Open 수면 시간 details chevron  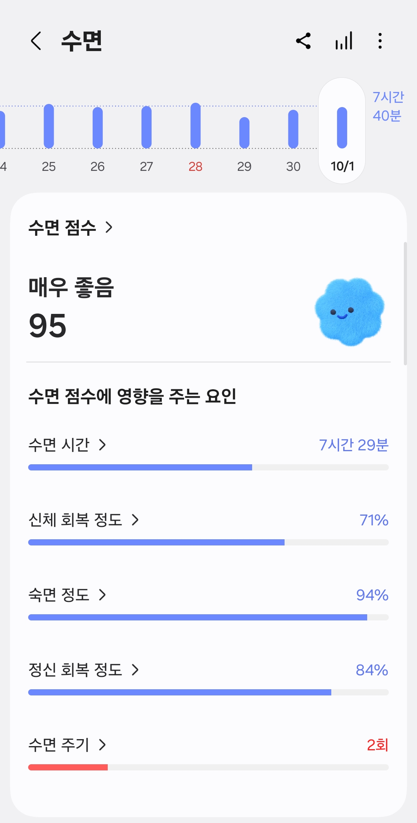tap(102, 445)
